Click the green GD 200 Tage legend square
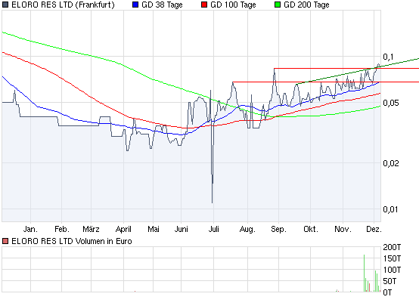Image resolution: width=419 pixels, height=306 pixels. pyautogui.click(x=278, y=5)
